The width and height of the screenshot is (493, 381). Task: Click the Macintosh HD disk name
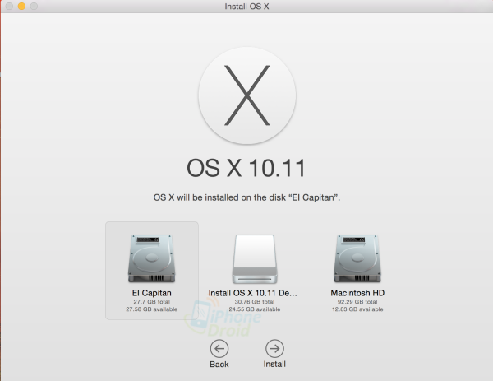tap(357, 293)
